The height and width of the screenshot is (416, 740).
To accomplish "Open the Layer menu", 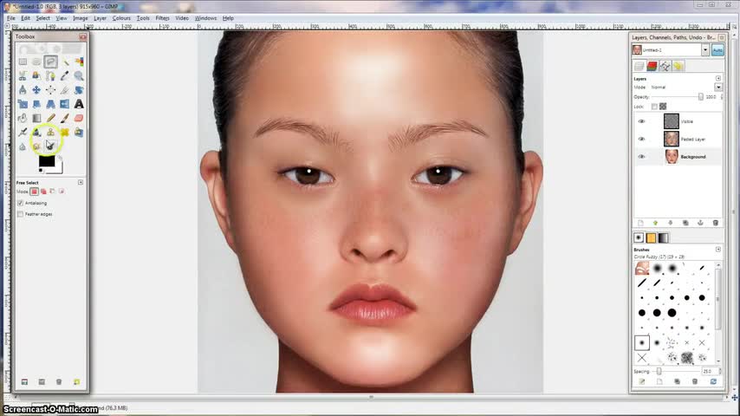I will 100,18.
